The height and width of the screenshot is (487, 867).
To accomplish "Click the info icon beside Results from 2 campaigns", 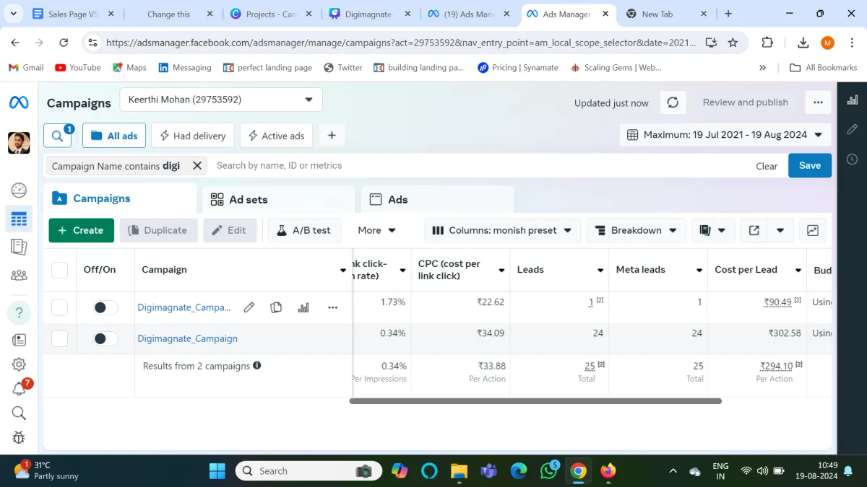I will coord(257,366).
